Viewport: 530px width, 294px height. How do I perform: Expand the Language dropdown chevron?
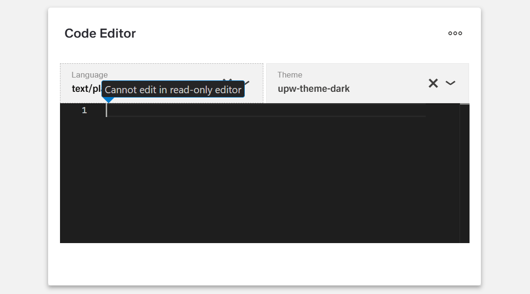pos(247,82)
